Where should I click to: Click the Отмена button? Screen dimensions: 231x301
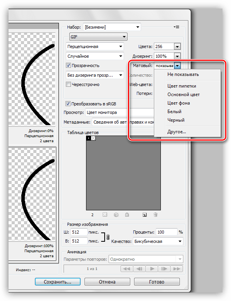(107, 282)
